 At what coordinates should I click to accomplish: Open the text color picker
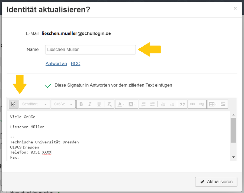pyautogui.click(x=121, y=104)
